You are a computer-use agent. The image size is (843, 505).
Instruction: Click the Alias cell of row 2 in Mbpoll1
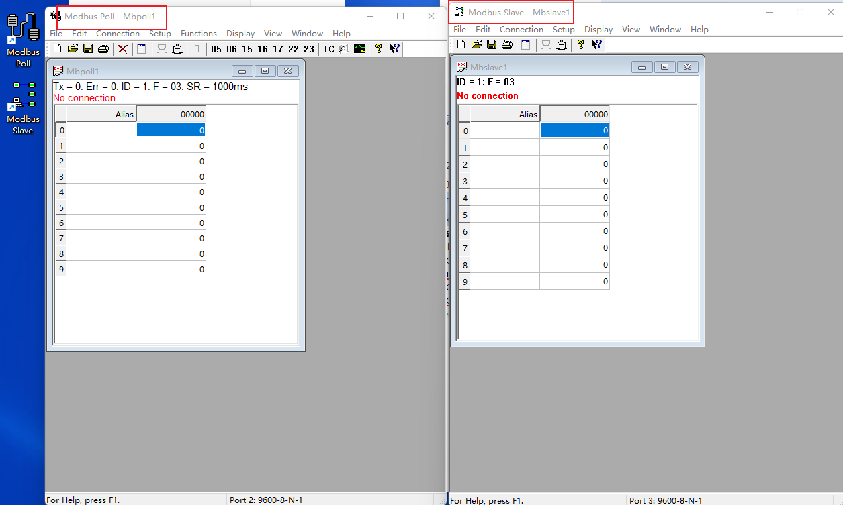point(101,161)
